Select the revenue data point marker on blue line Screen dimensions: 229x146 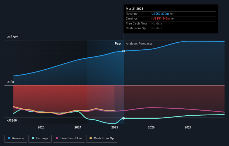(x=124, y=51)
